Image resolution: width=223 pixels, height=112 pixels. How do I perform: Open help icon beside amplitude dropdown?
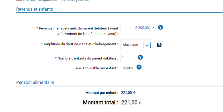[159, 45]
